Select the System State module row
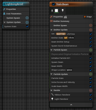This screenshot has width=96, height=110. tap(16, 26)
